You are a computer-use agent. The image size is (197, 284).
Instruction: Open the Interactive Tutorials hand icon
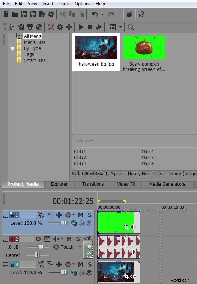click(129, 14)
